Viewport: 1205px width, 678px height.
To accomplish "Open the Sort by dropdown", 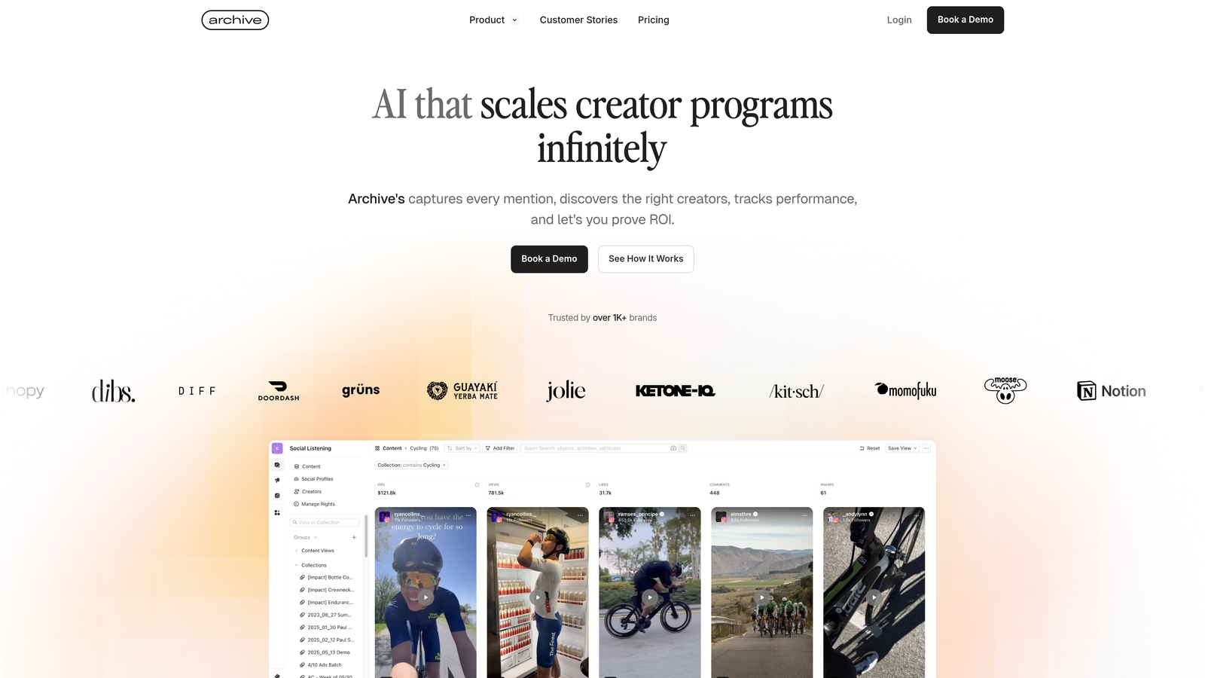I will pos(462,448).
